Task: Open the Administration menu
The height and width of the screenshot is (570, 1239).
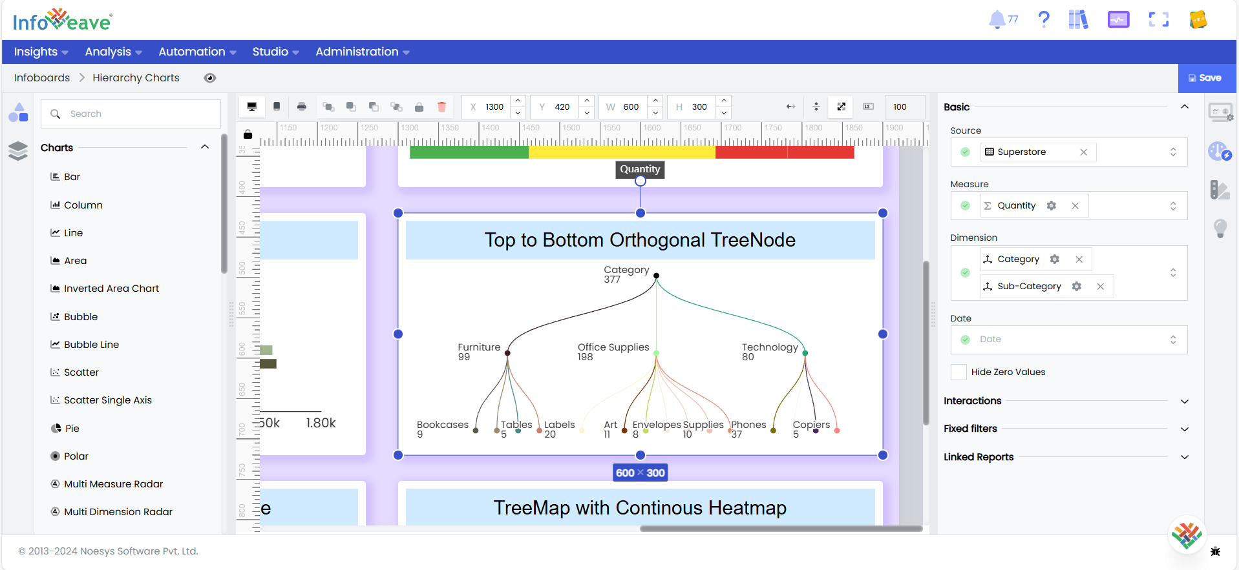Action: (x=362, y=52)
